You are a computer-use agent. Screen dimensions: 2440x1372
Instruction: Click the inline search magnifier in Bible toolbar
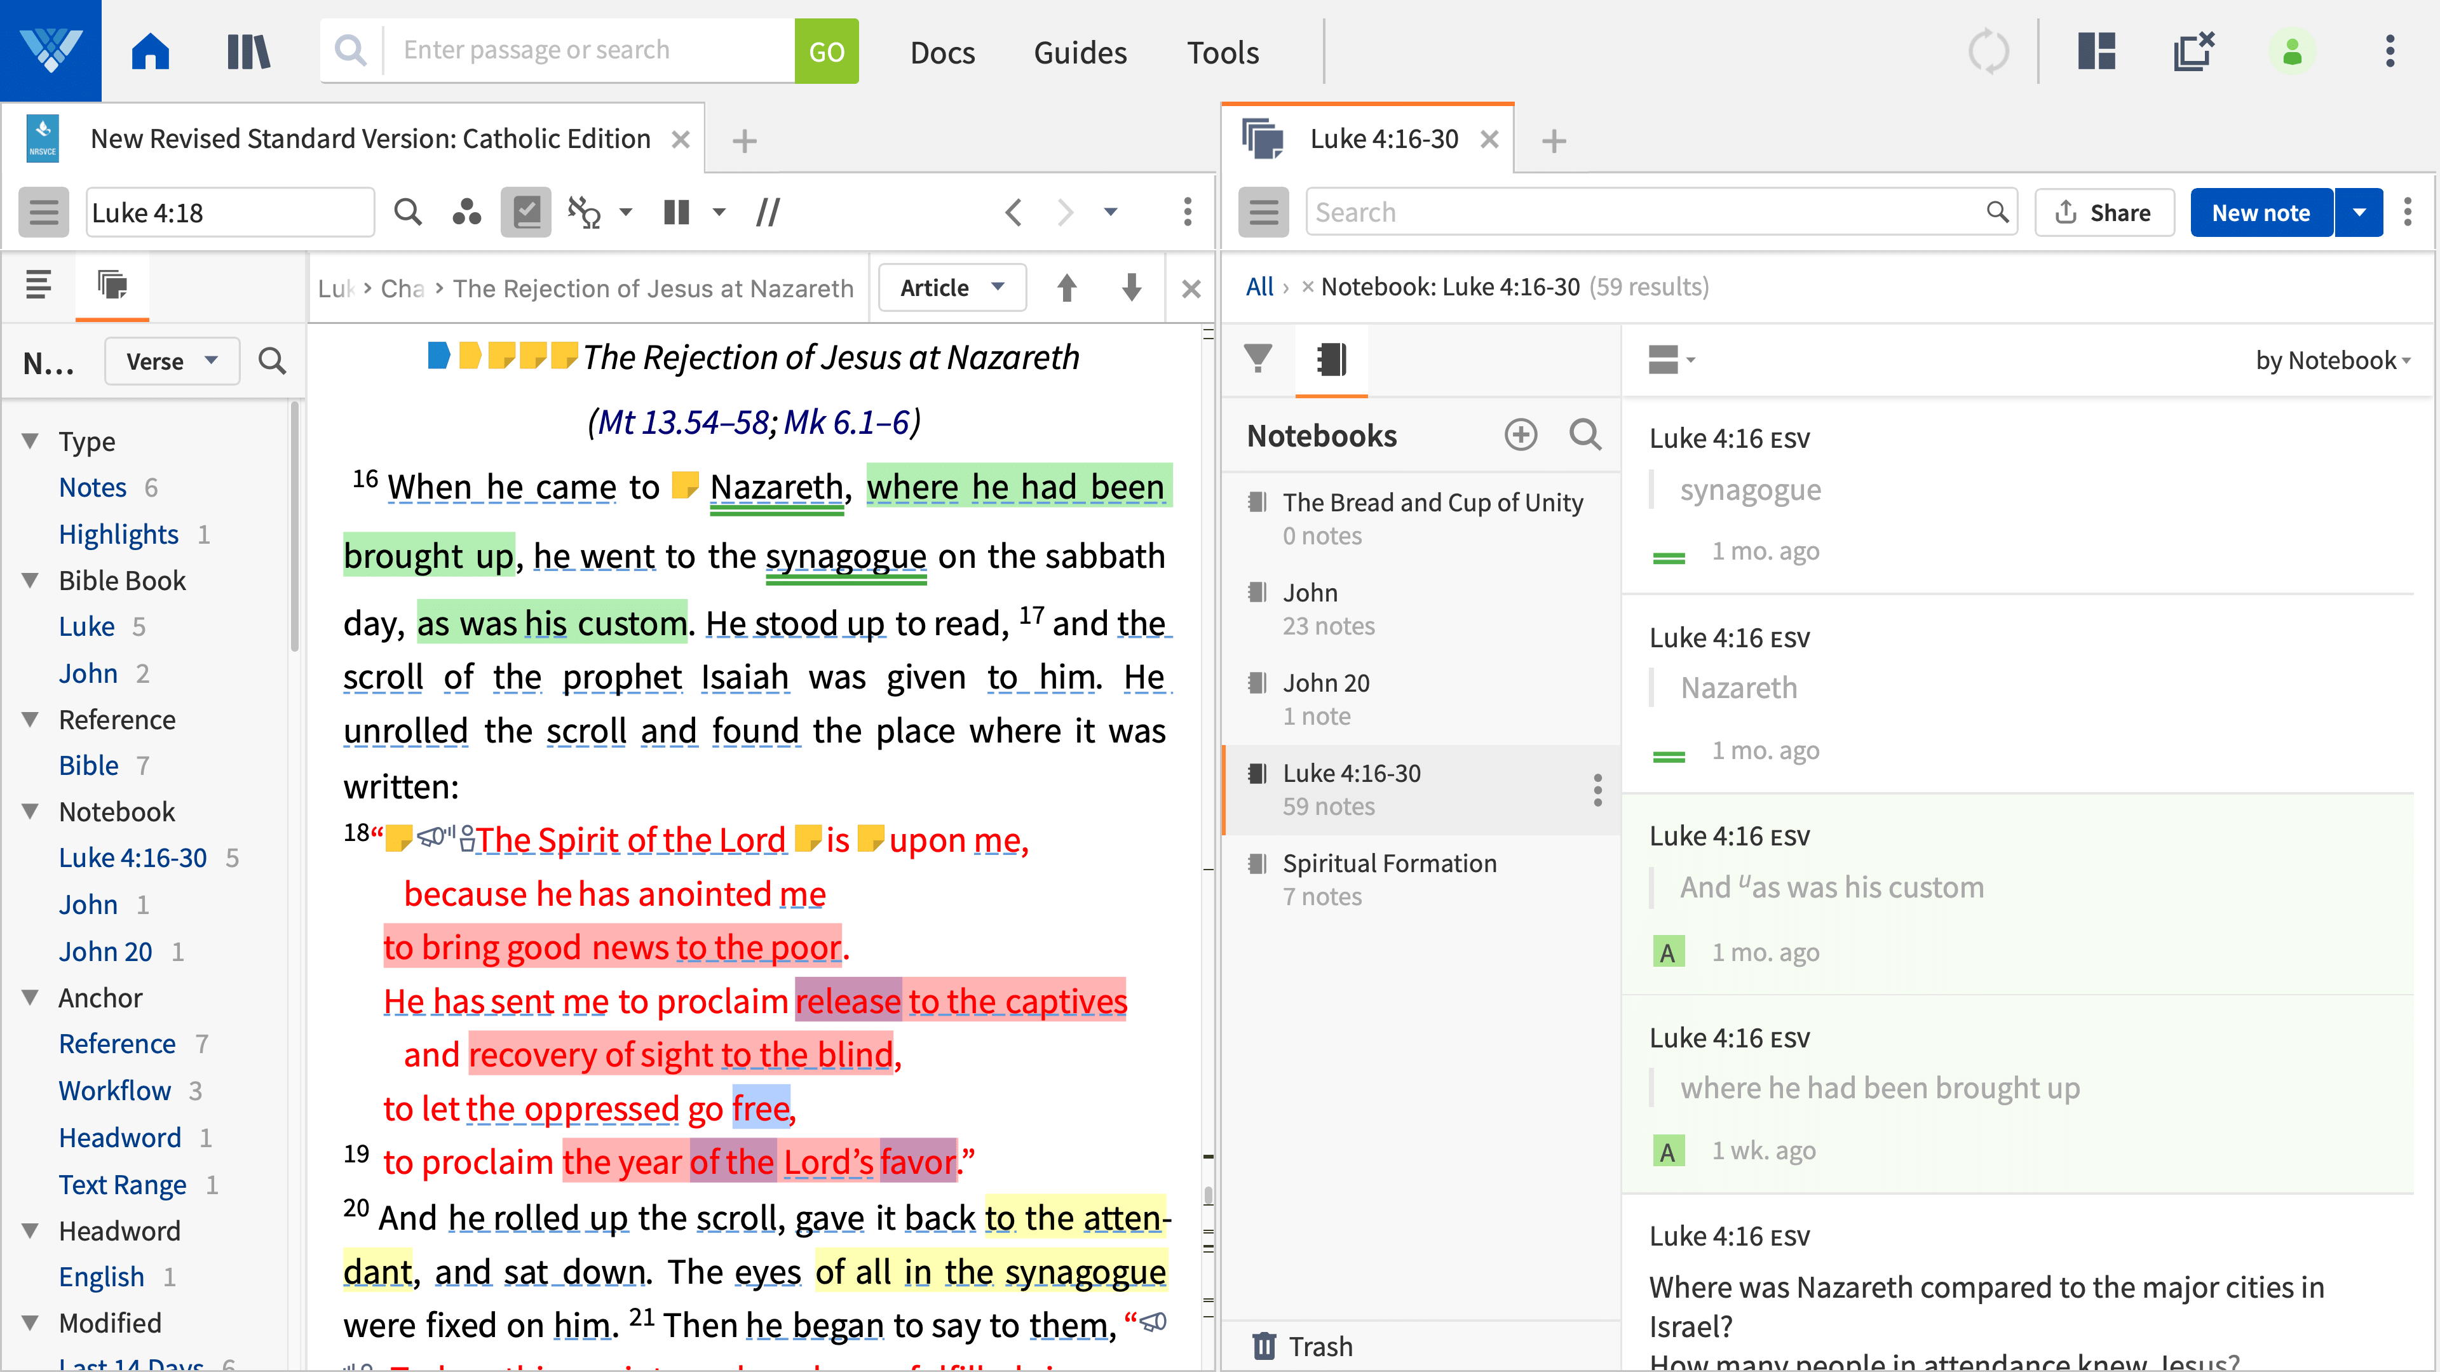[408, 212]
